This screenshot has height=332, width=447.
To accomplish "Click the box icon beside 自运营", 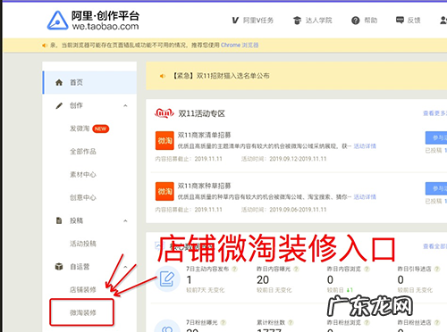I will (59, 267).
